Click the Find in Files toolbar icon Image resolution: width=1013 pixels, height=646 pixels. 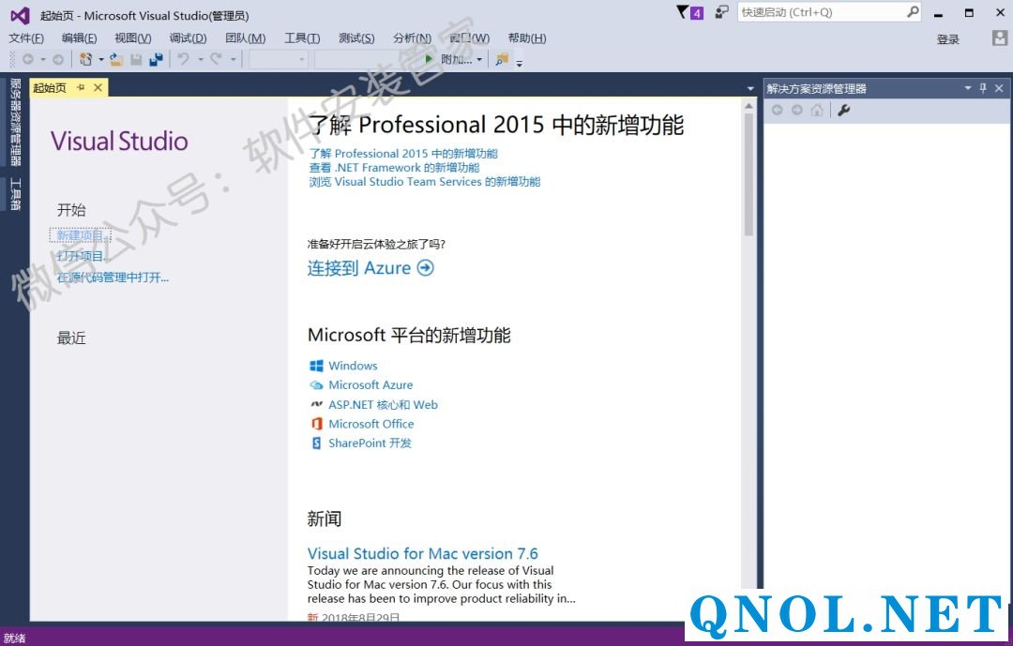502,59
